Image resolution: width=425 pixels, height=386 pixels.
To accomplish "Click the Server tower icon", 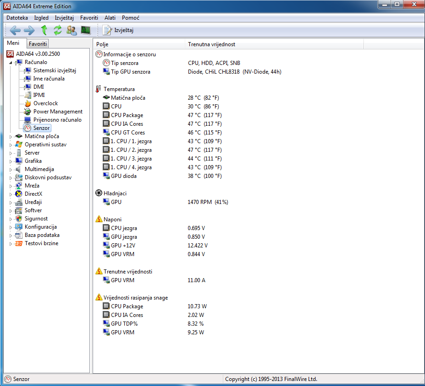I will click(19, 153).
